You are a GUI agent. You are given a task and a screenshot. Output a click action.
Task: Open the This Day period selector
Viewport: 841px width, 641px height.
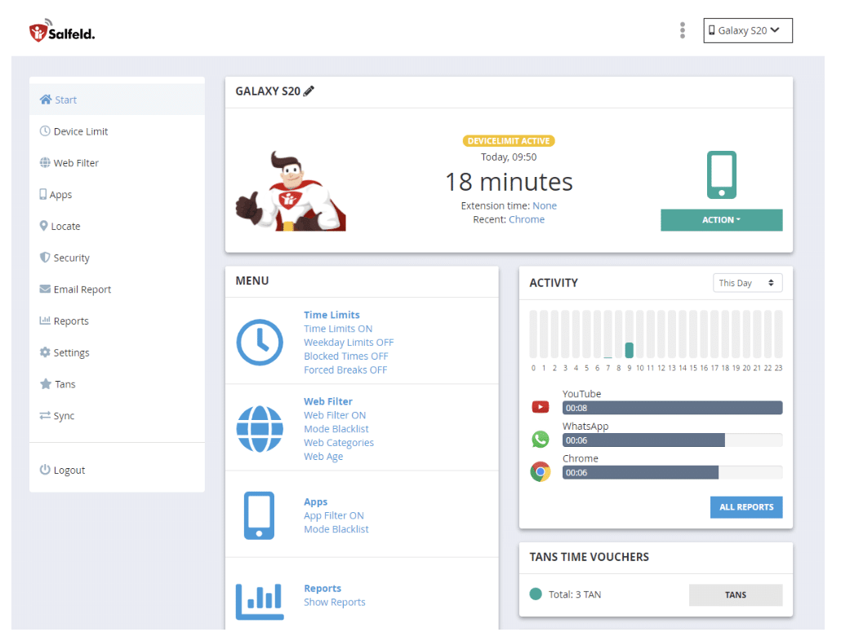[x=746, y=283]
